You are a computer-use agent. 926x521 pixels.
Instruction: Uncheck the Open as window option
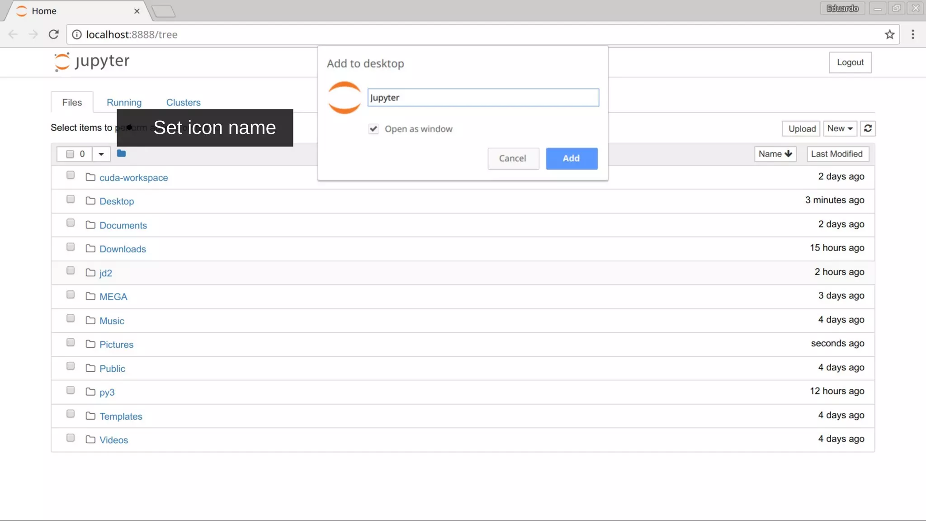pos(373,129)
